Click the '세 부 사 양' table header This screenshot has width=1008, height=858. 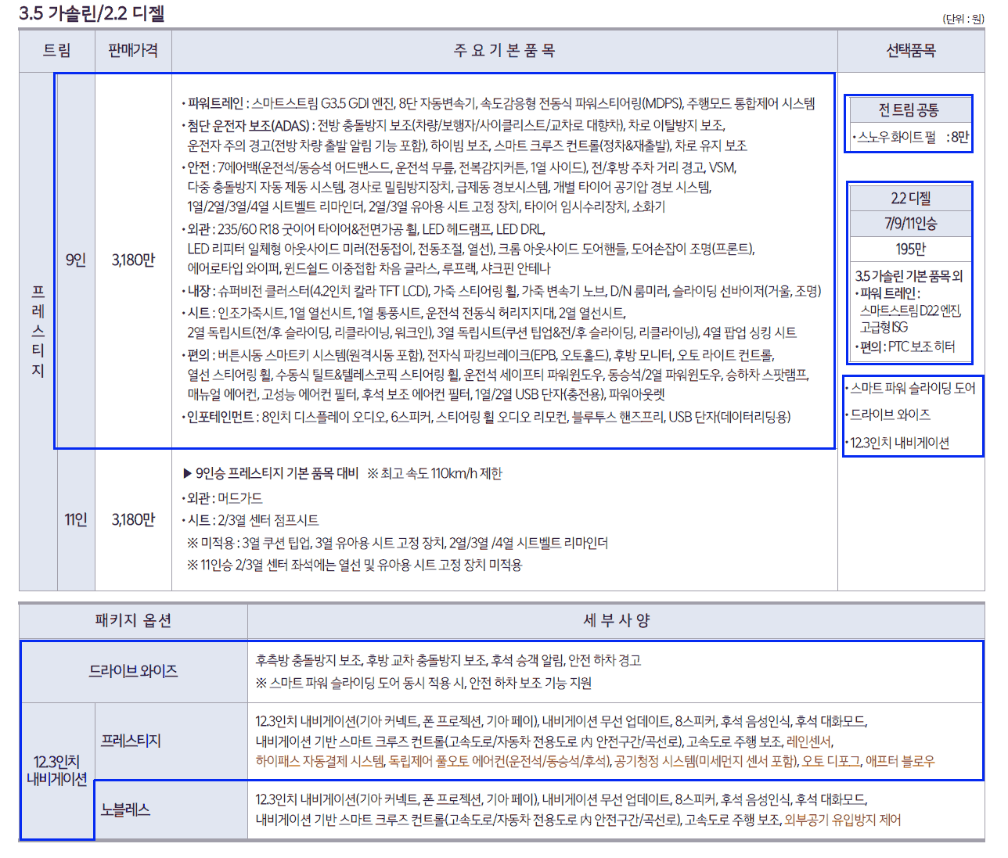coord(616,620)
